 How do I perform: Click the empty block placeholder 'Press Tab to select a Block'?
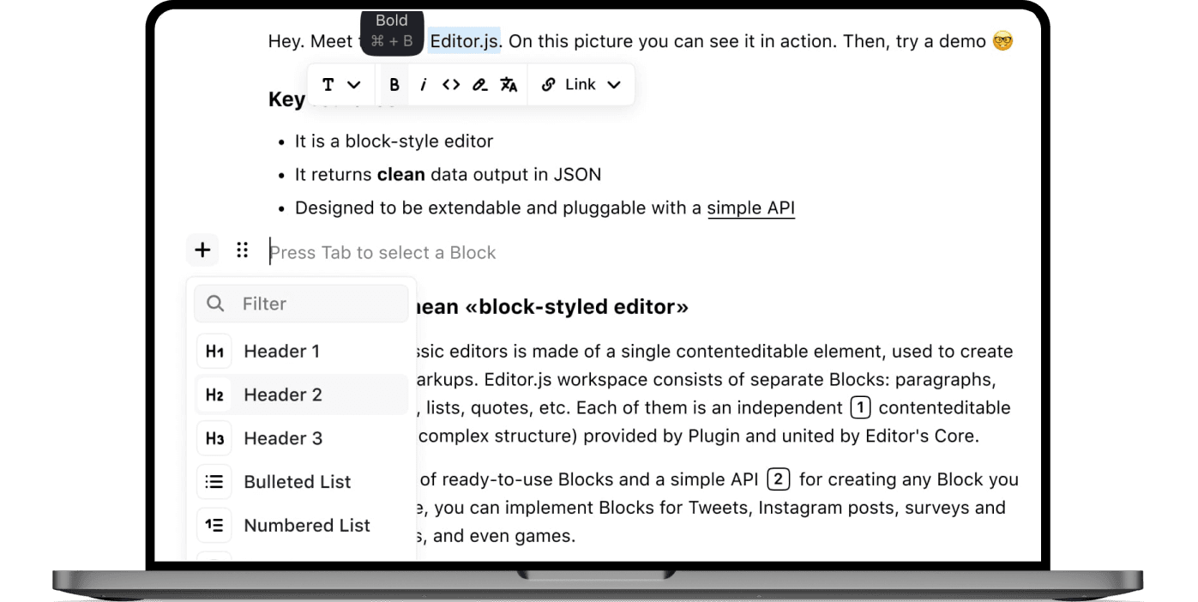383,253
